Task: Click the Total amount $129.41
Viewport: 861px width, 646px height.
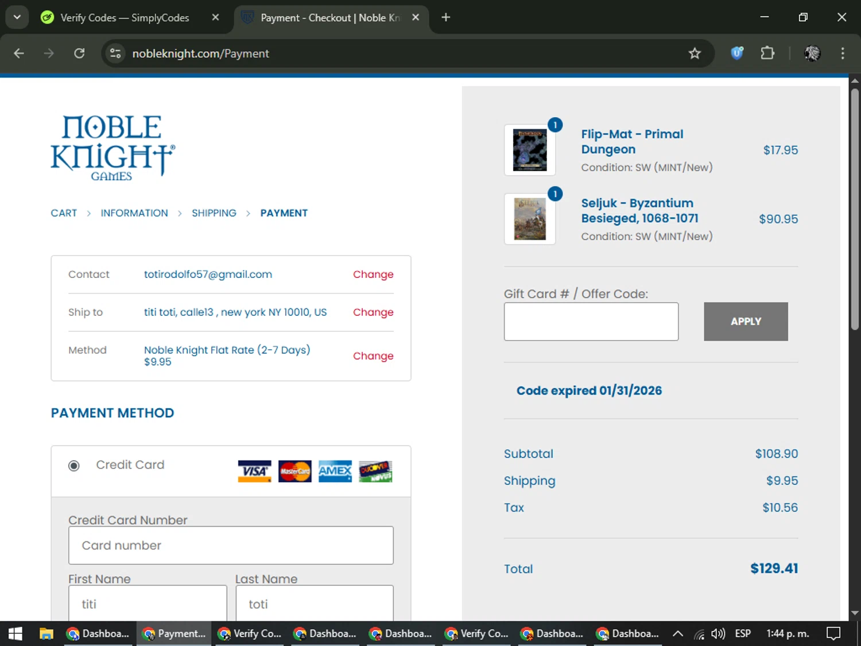Action: click(774, 568)
